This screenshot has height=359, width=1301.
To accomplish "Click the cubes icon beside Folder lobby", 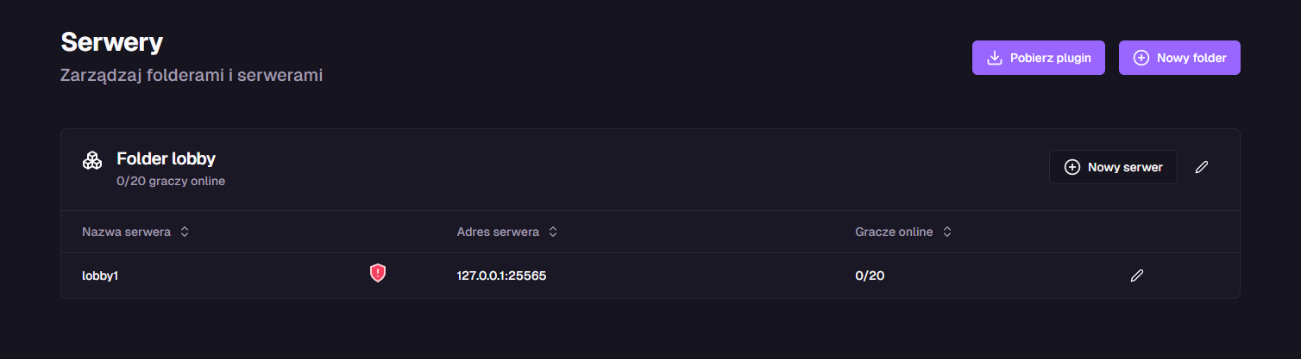I will tap(92, 160).
